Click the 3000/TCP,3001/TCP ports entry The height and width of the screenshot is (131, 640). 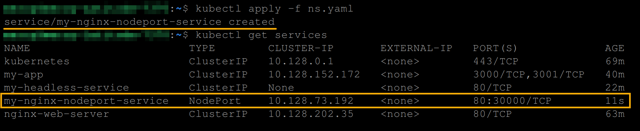coord(529,75)
